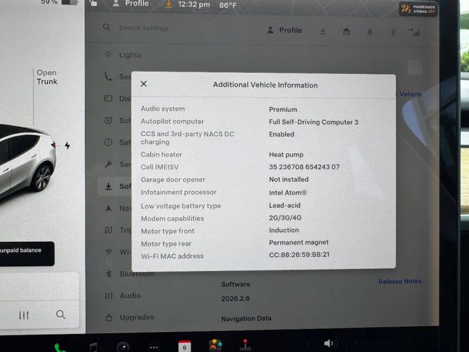Click the search magnifier icon in settings
Image resolution: width=469 pixels, height=352 pixels.
click(x=107, y=27)
